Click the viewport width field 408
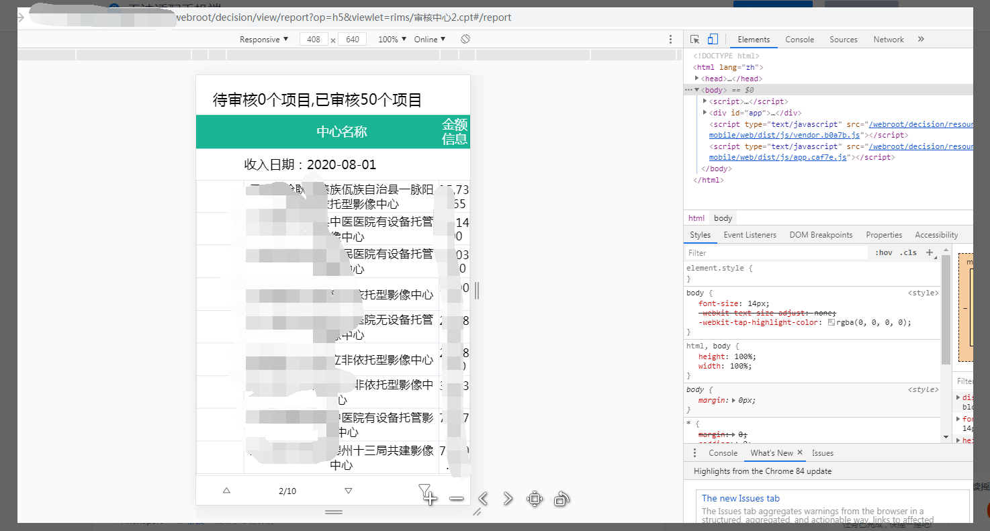The height and width of the screenshot is (531, 990). point(314,40)
